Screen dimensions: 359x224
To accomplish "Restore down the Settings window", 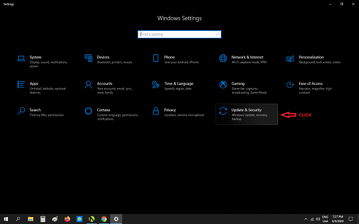I will pos(342,4).
